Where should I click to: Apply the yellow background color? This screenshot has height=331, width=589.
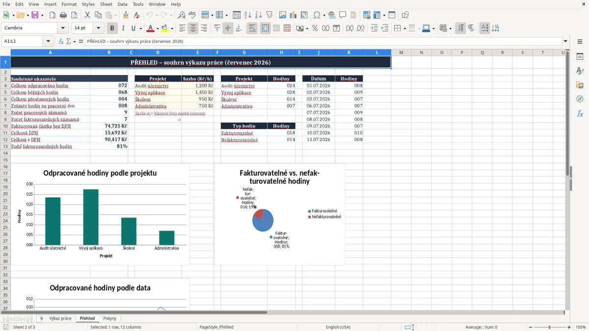click(165, 28)
